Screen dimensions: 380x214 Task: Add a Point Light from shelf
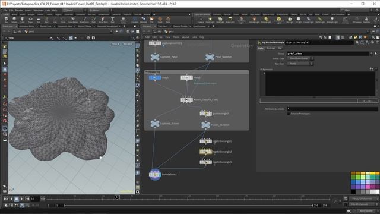pyautogui.click(x=210, y=20)
